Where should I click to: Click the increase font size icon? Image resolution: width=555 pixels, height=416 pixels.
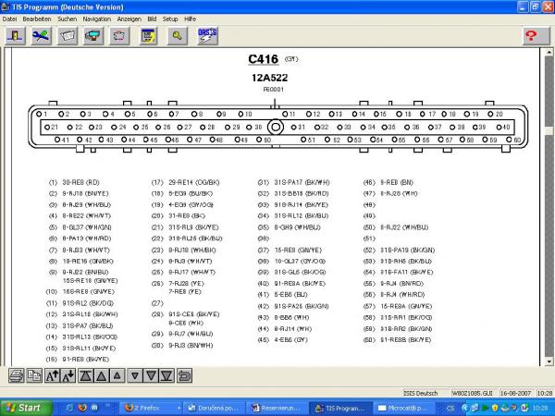(51, 374)
